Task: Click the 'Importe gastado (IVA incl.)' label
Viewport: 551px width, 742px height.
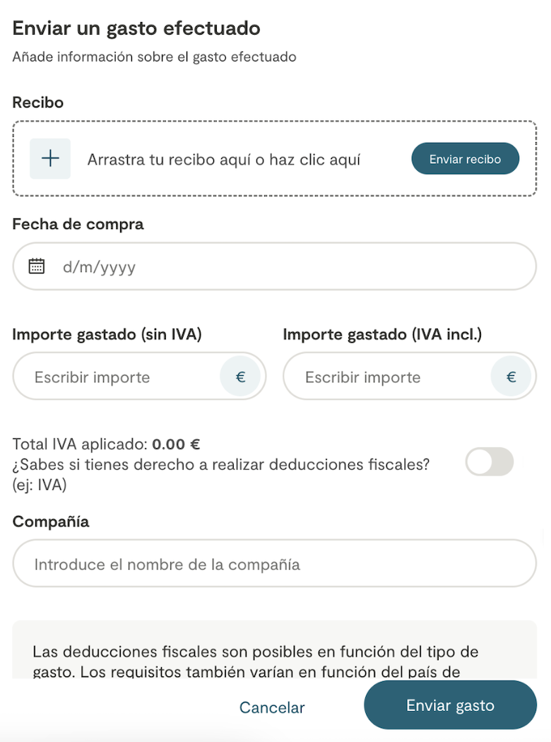Action: click(382, 334)
